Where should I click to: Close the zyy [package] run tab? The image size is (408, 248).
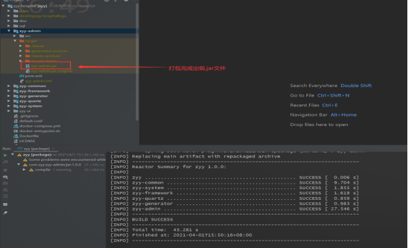click(54, 149)
